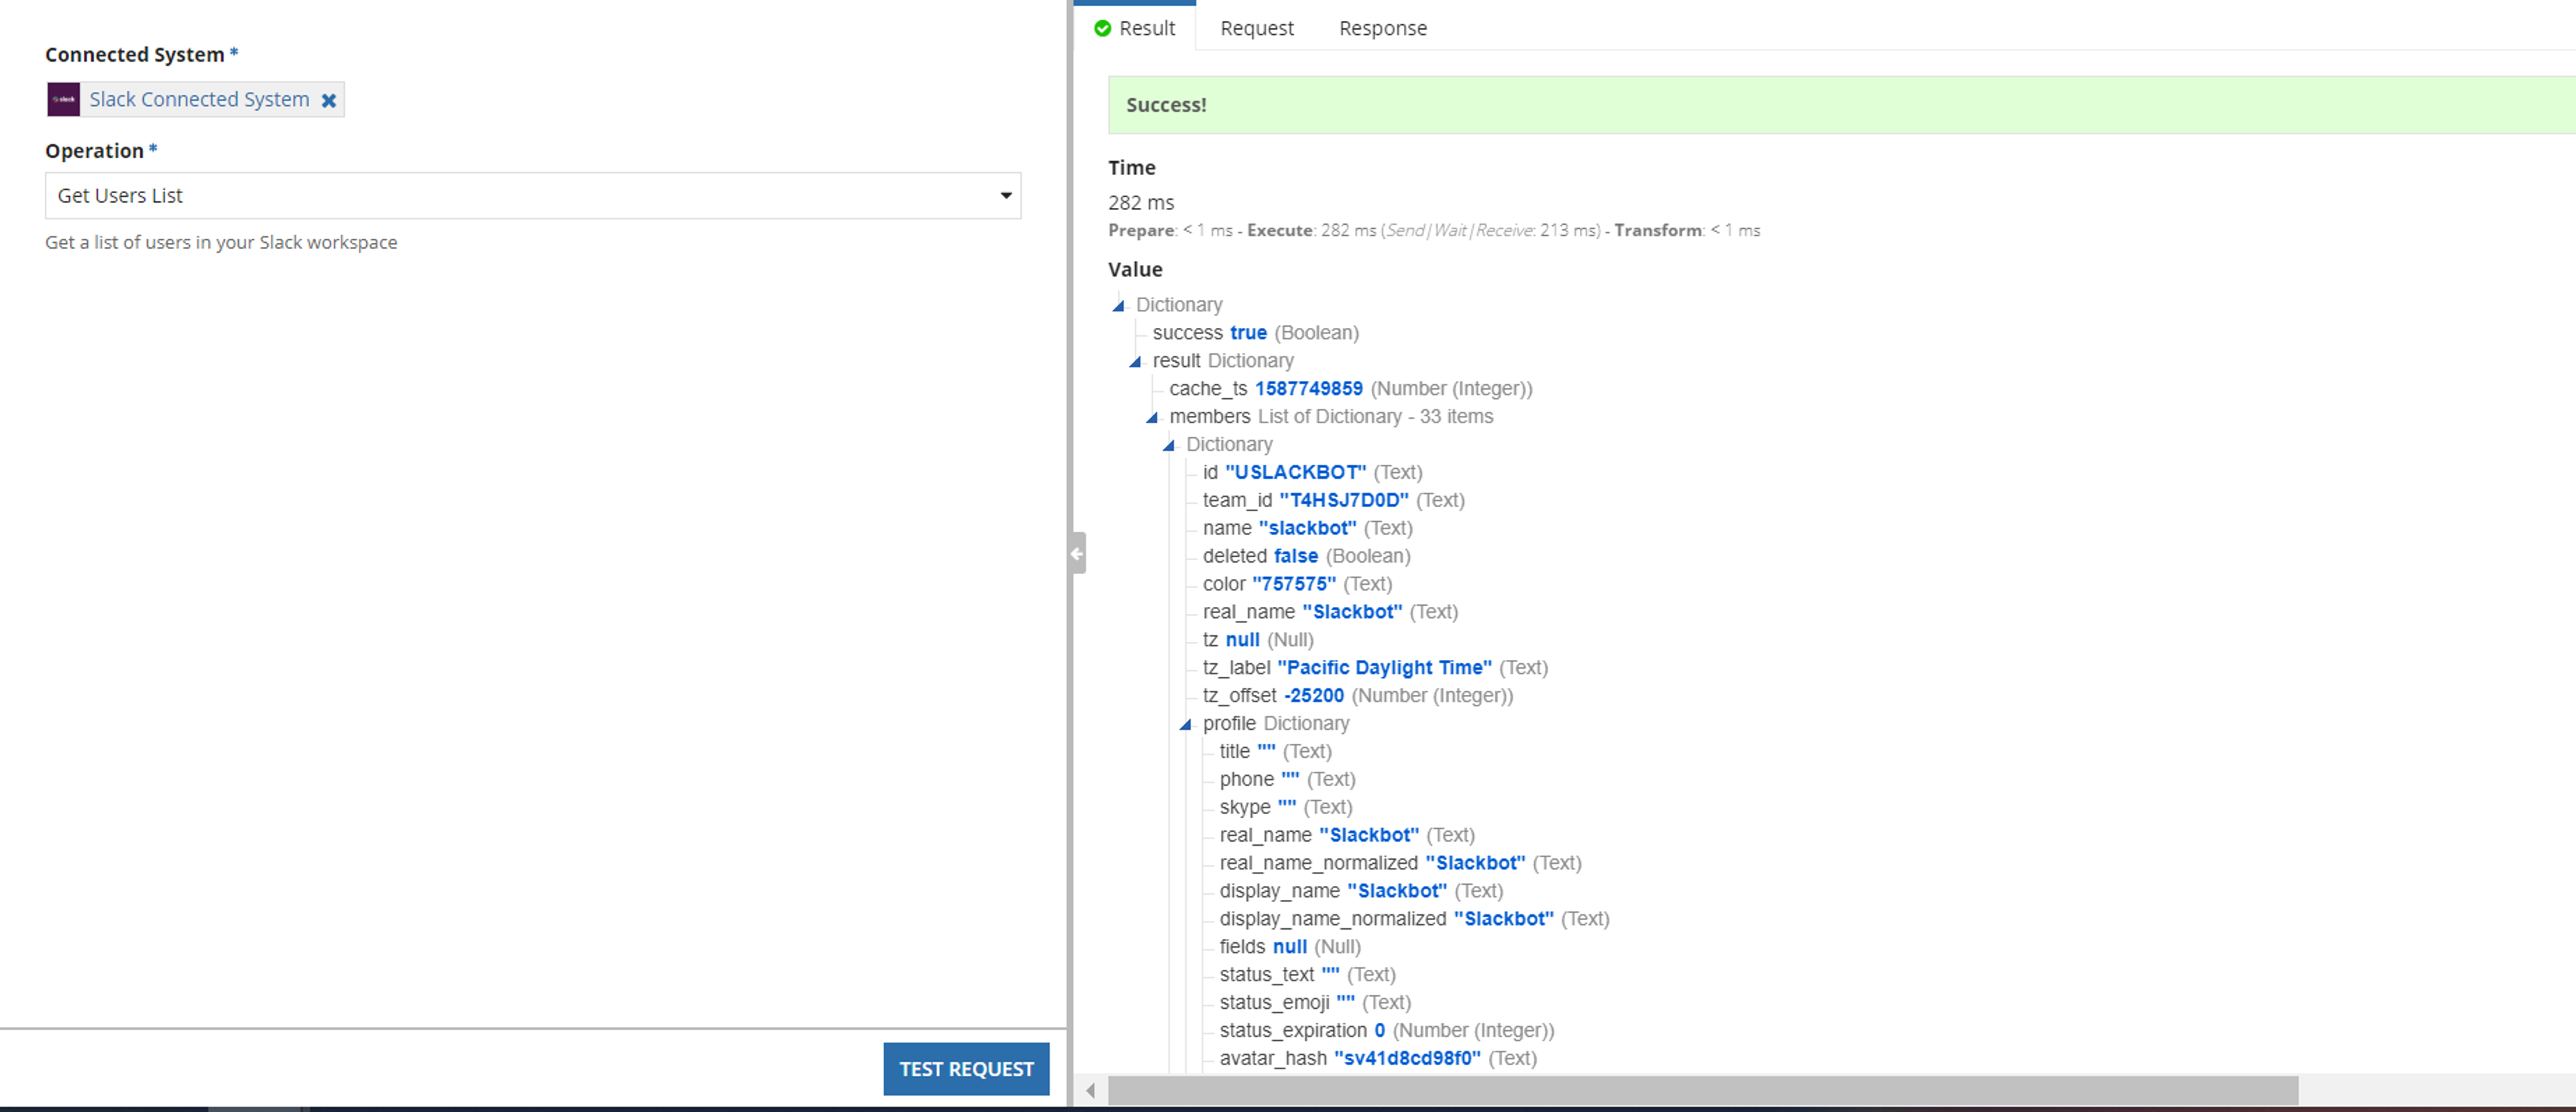Click the Slack logo icon
2576x1112 pixels.
pyautogui.click(x=64, y=99)
